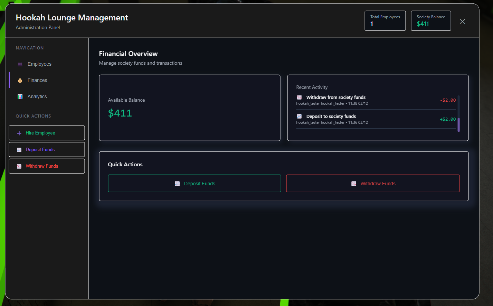
Task: Open the Analytics navigation section
Action: [37, 96]
